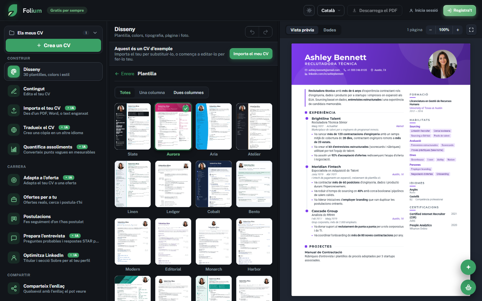Image resolution: width=482 pixels, height=301 pixels.
Task: Click the University of Texas at Austin text
Action: point(426,108)
